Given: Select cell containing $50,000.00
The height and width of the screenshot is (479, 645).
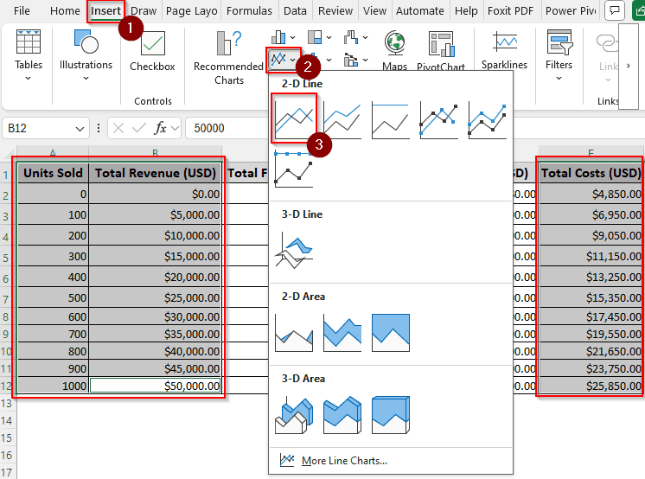Looking at the screenshot, I should pyautogui.click(x=156, y=386).
